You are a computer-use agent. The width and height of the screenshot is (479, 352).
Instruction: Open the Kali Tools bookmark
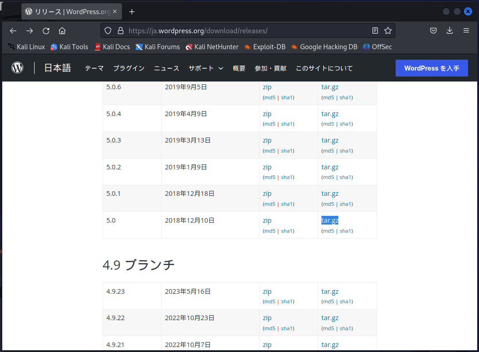[x=70, y=47]
